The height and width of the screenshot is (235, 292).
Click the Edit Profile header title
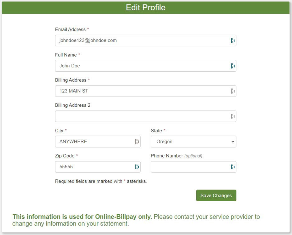[x=146, y=7]
